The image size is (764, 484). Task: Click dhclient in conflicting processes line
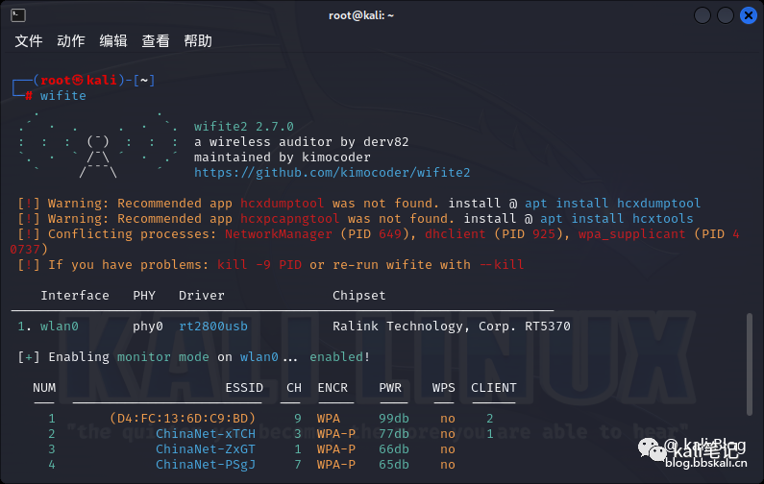click(456, 234)
